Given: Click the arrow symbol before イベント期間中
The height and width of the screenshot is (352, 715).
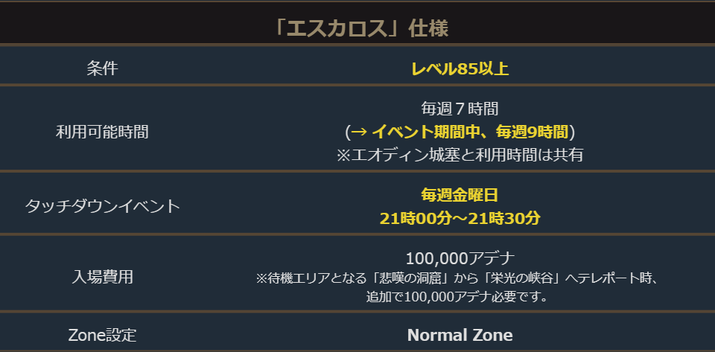Looking at the screenshot, I should pyautogui.click(x=358, y=132).
